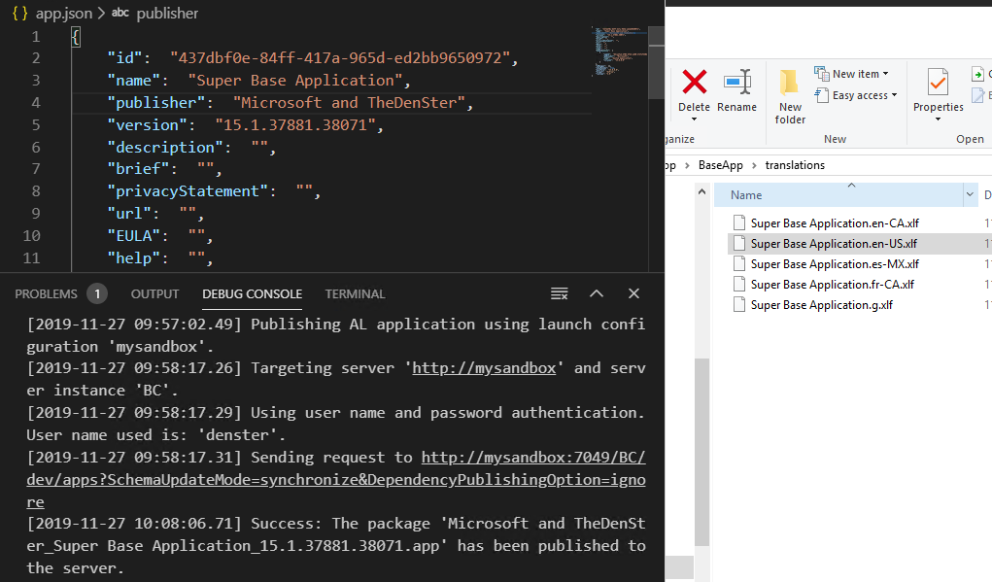This screenshot has height=582, width=992.
Task: Click the navigation pane scrollbar thumb
Action: [701, 452]
